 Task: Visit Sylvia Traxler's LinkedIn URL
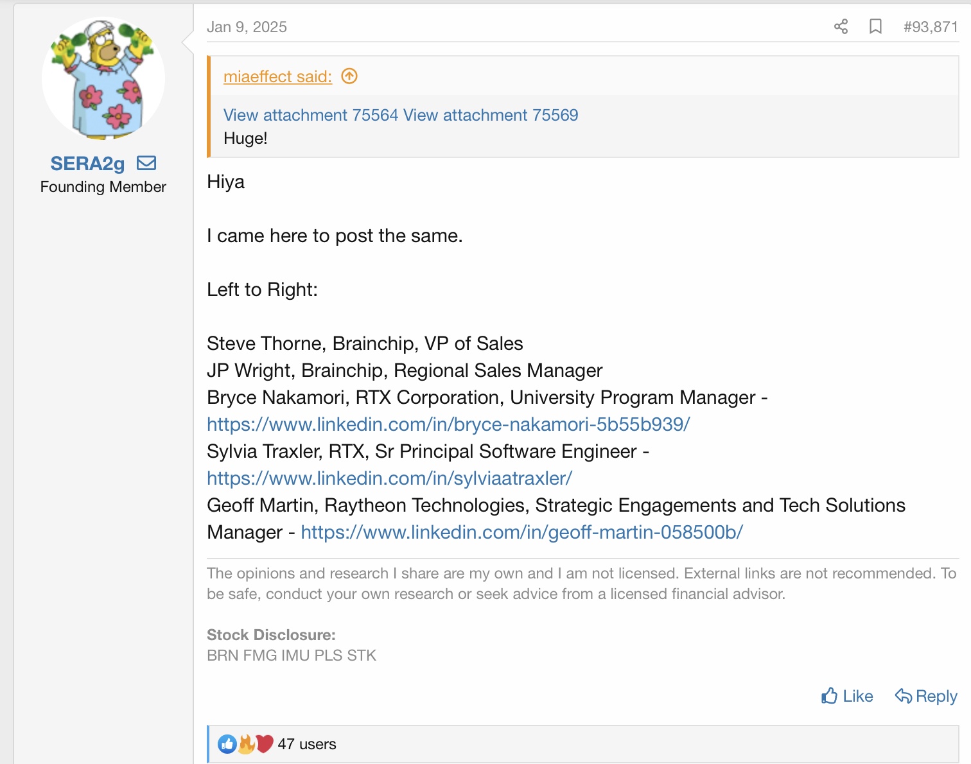(x=389, y=478)
